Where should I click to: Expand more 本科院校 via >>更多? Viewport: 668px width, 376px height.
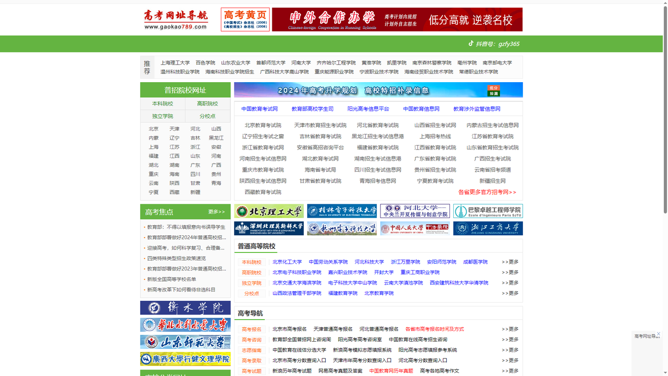coord(510,262)
